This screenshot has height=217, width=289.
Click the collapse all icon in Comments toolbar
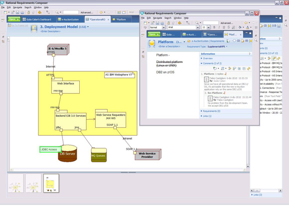244,69
